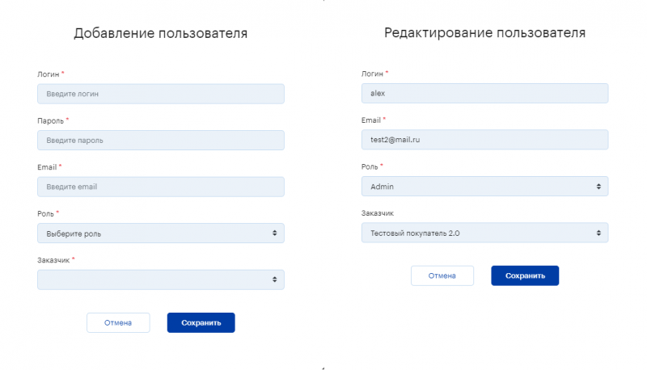Click the arrow icon on the Admin role select

click(598, 187)
